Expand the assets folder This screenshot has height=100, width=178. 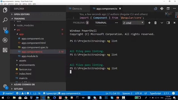coord(38,61)
